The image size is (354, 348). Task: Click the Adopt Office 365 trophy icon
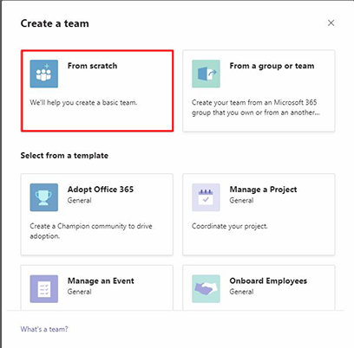click(x=44, y=197)
